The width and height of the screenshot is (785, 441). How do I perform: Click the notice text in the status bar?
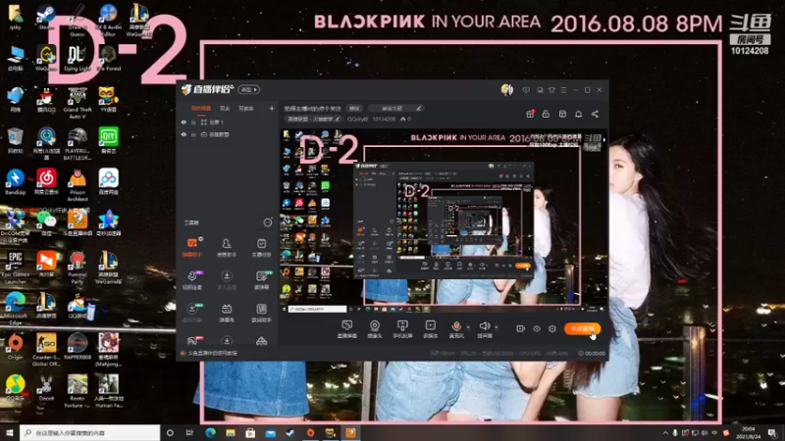[x=212, y=353]
